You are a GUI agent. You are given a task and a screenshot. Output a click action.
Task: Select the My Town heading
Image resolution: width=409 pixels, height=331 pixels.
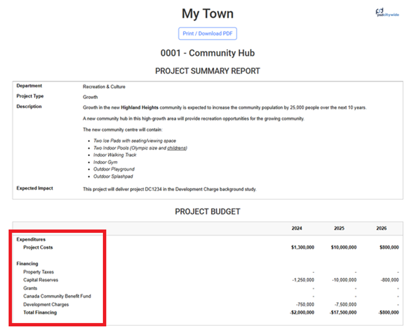[x=207, y=14]
